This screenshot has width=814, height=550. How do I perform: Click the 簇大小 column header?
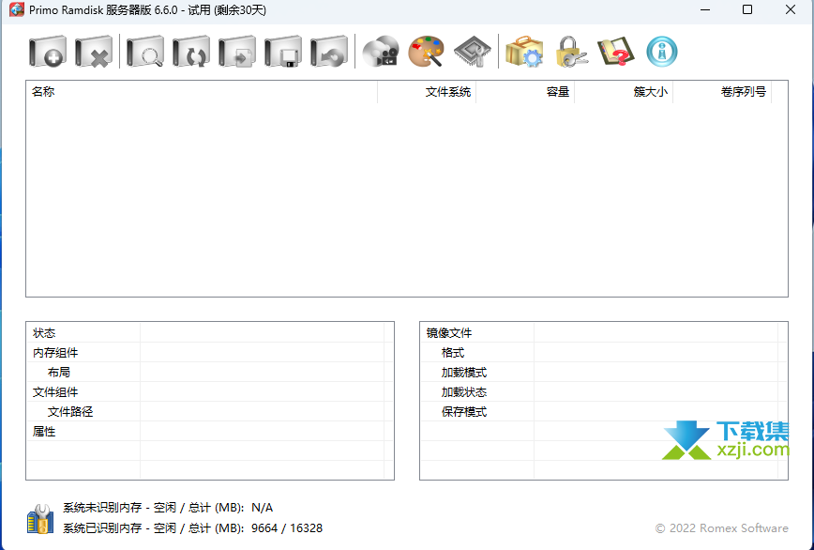coord(624,92)
